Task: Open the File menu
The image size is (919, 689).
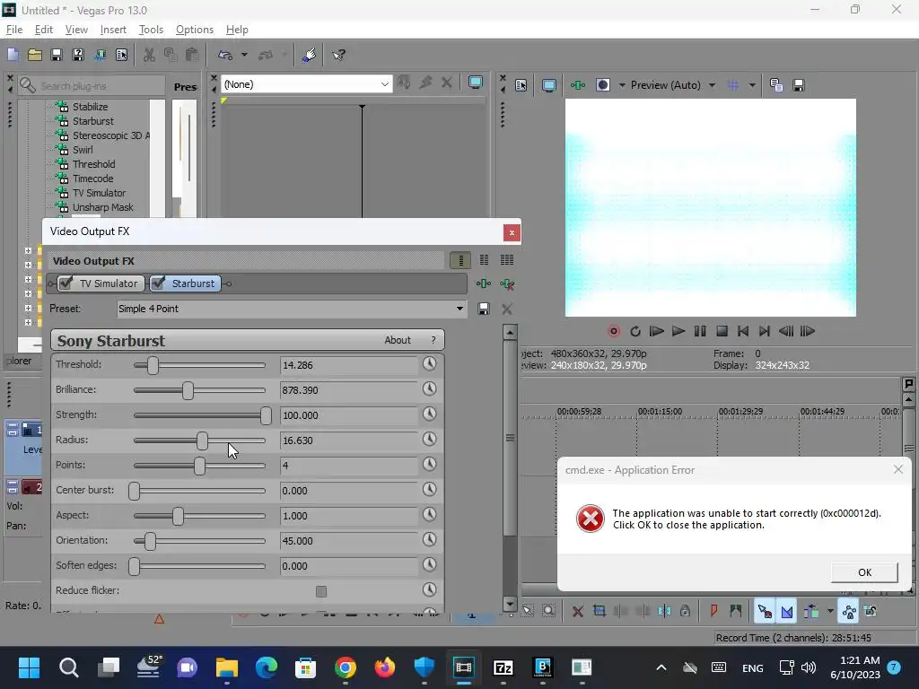Action: [14, 30]
